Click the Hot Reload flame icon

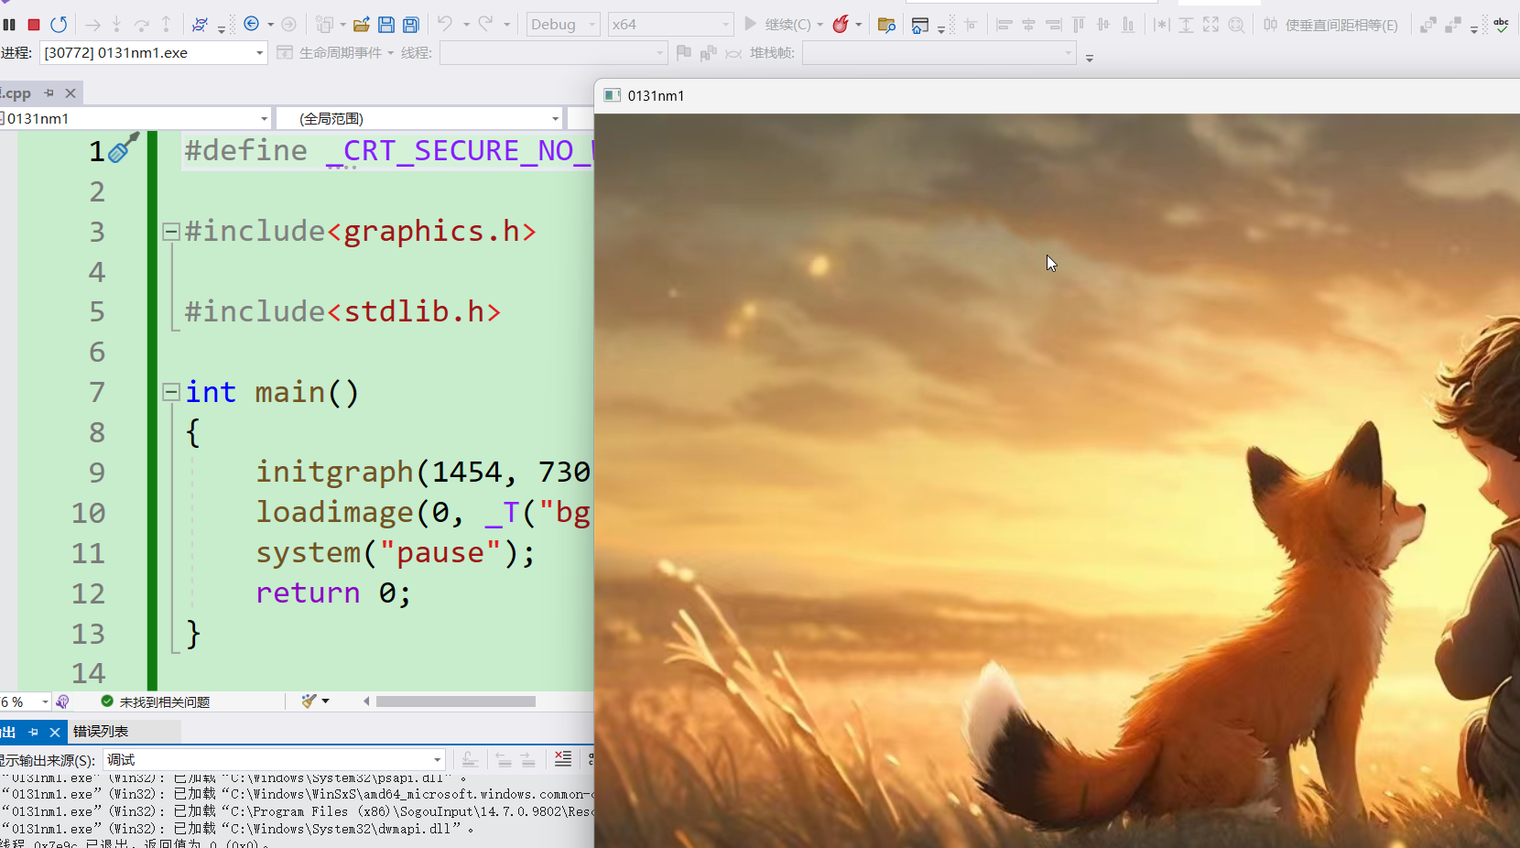point(841,25)
